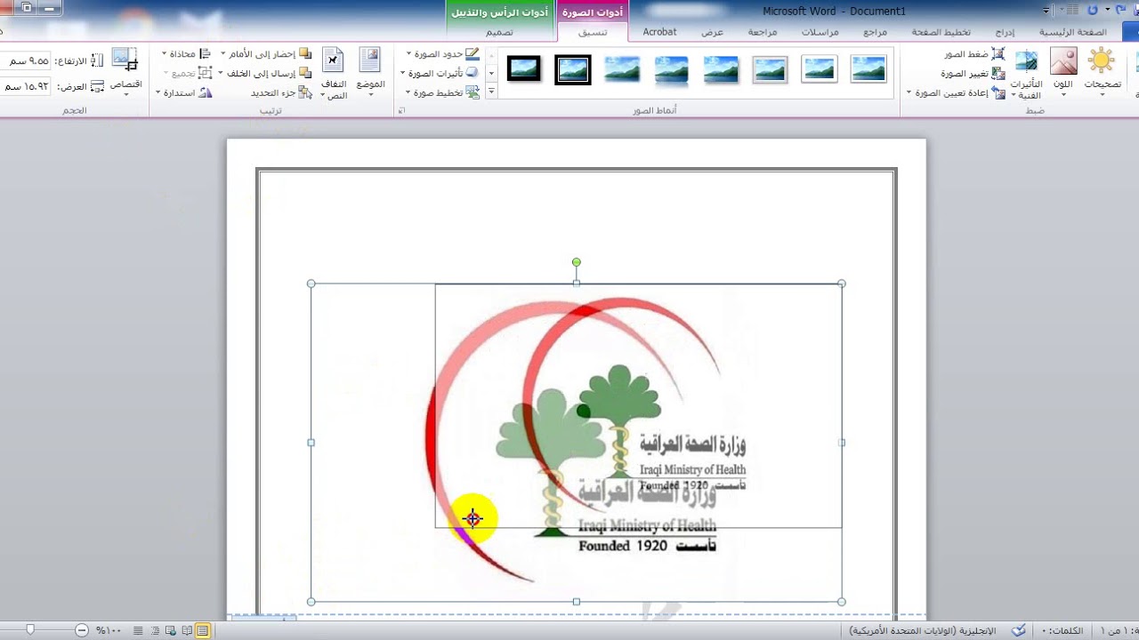Open the References (مراجع) tab
This screenshot has height=640, width=1139.
click(875, 32)
